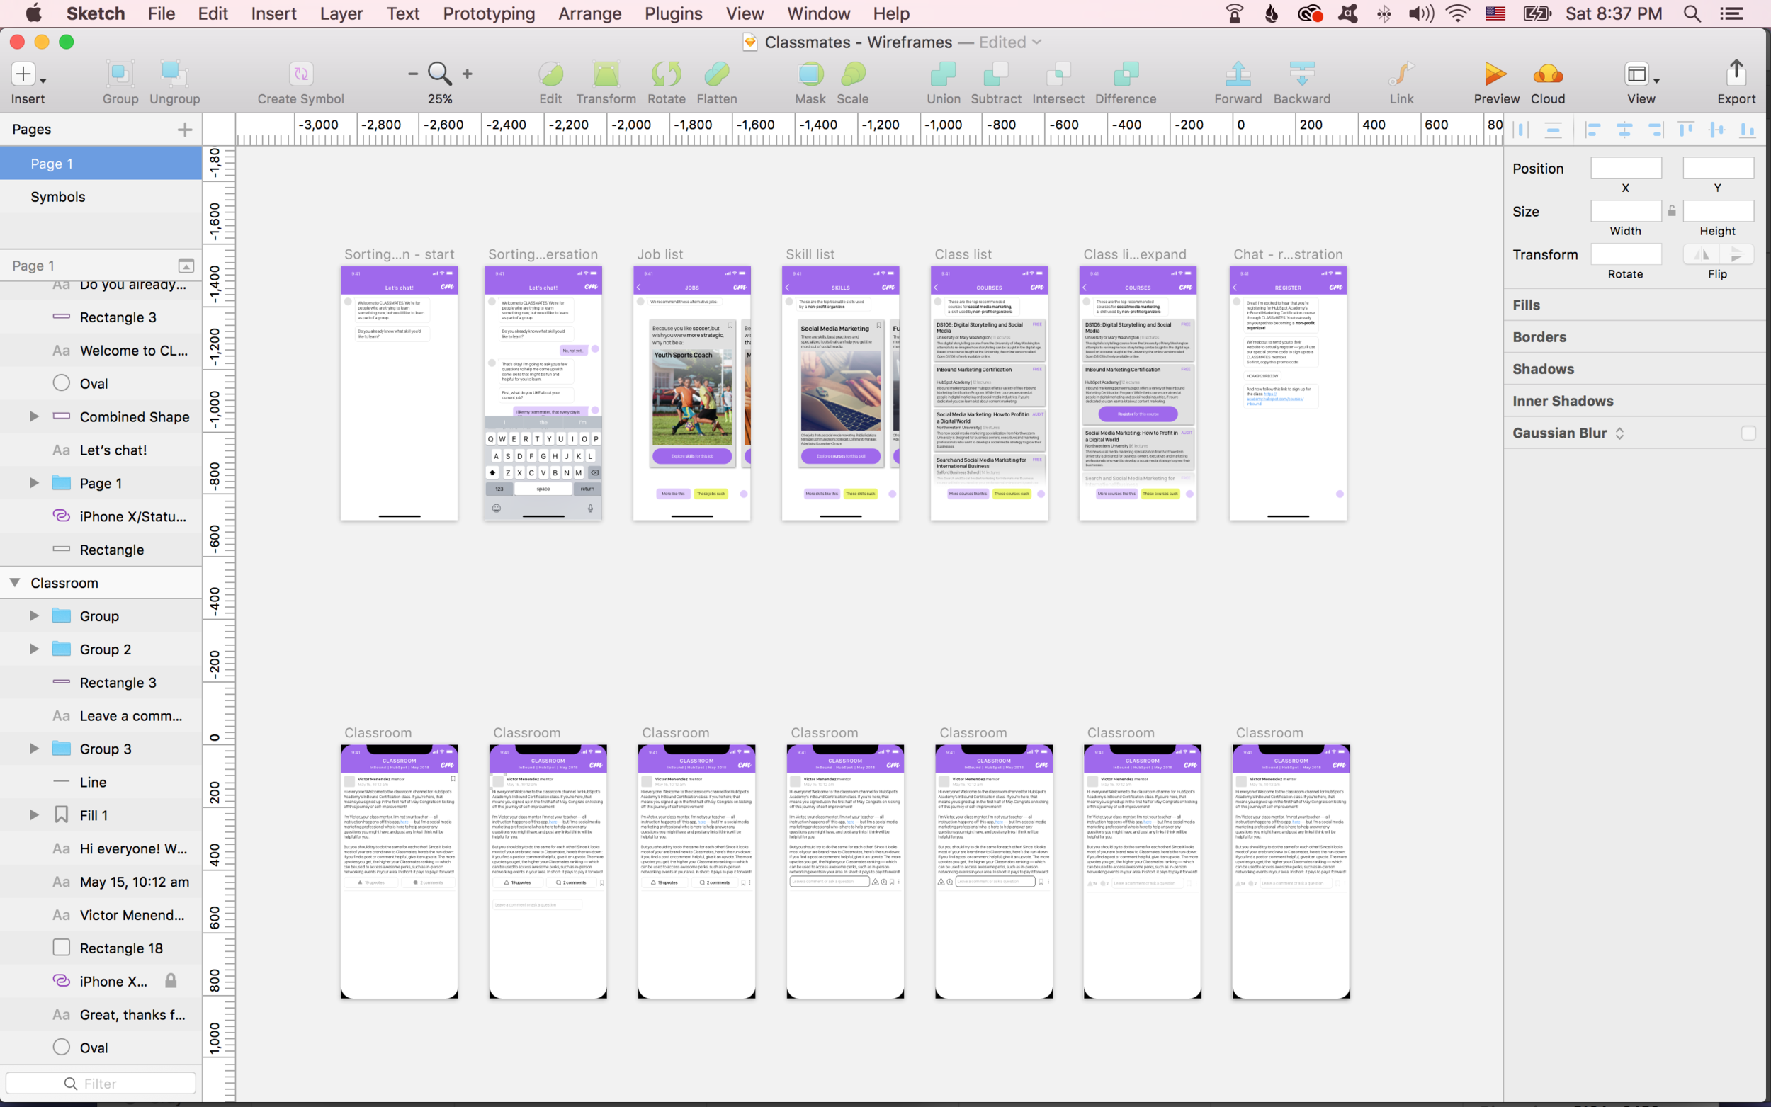Click the Union boolean operation icon
Image resolution: width=1771 pixels, height=1107 pixels.
tap(943, 74)
